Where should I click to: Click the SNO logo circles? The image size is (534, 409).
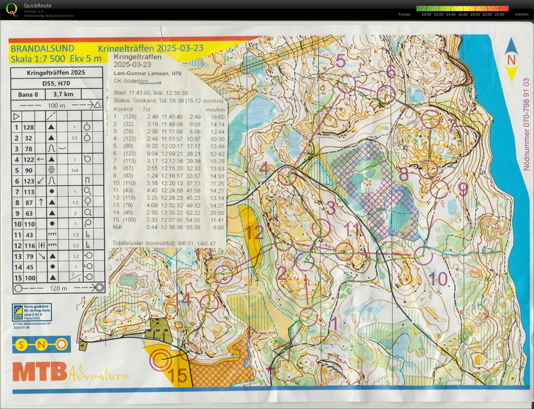(41, 344)
